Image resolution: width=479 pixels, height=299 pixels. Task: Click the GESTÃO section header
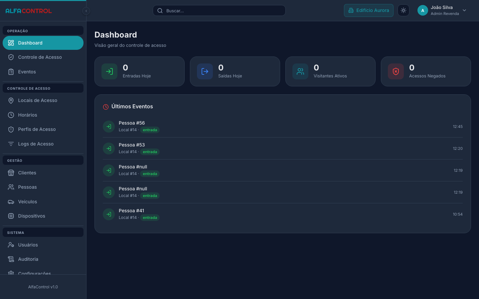[43, 160]
